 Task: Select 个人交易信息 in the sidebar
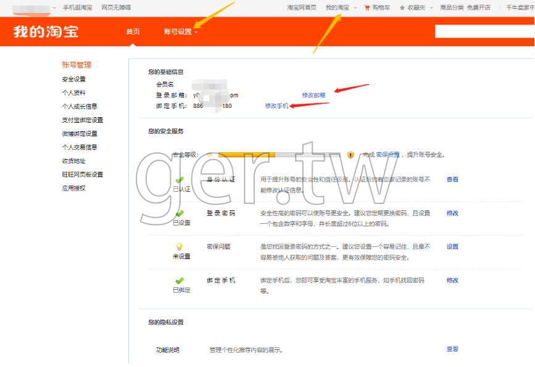pyautogui.click(x=80, y=147)
